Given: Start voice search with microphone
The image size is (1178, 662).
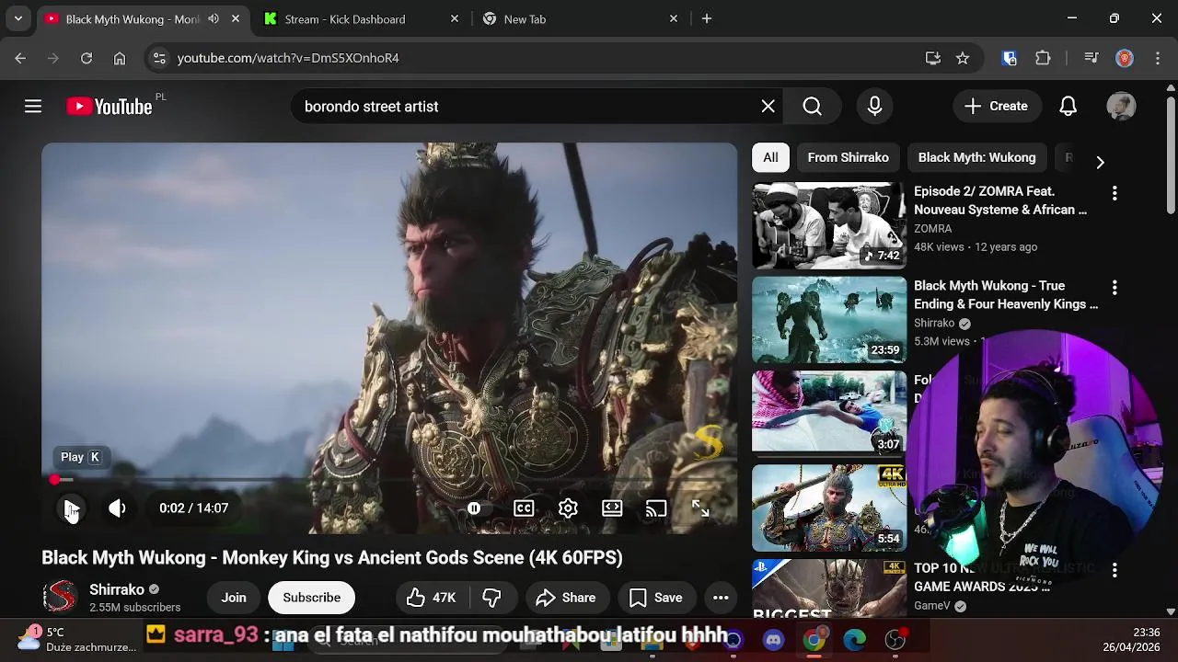Looking at the screenshot, I should (874, 107).
